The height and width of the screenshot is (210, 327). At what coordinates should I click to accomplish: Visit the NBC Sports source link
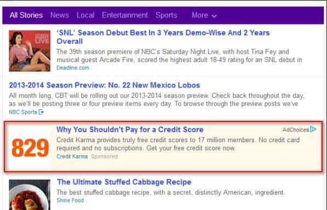click(x=23, y=112)
